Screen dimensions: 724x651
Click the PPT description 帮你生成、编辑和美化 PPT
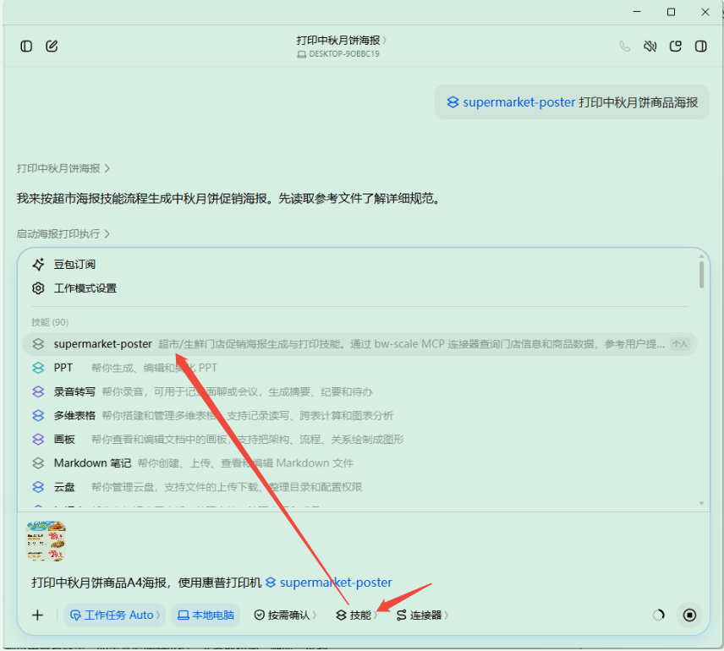tap(154, 368)
